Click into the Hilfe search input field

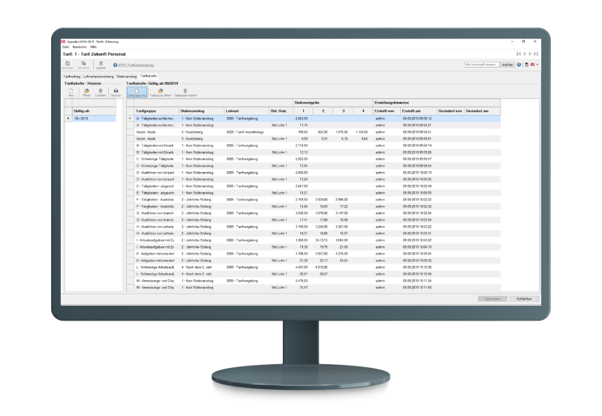[483, 65]
